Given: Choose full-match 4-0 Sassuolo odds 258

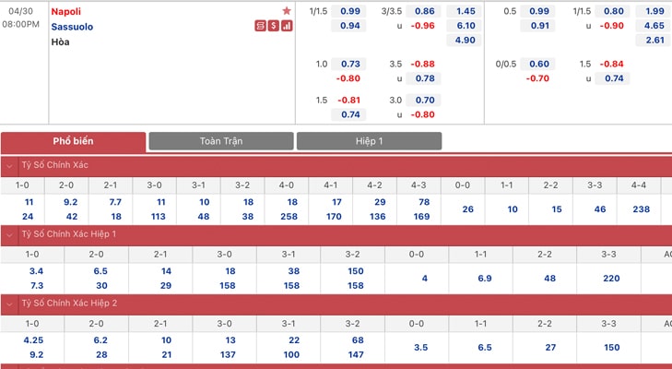Looking at the screenshot, I should [x=287, y=217].
